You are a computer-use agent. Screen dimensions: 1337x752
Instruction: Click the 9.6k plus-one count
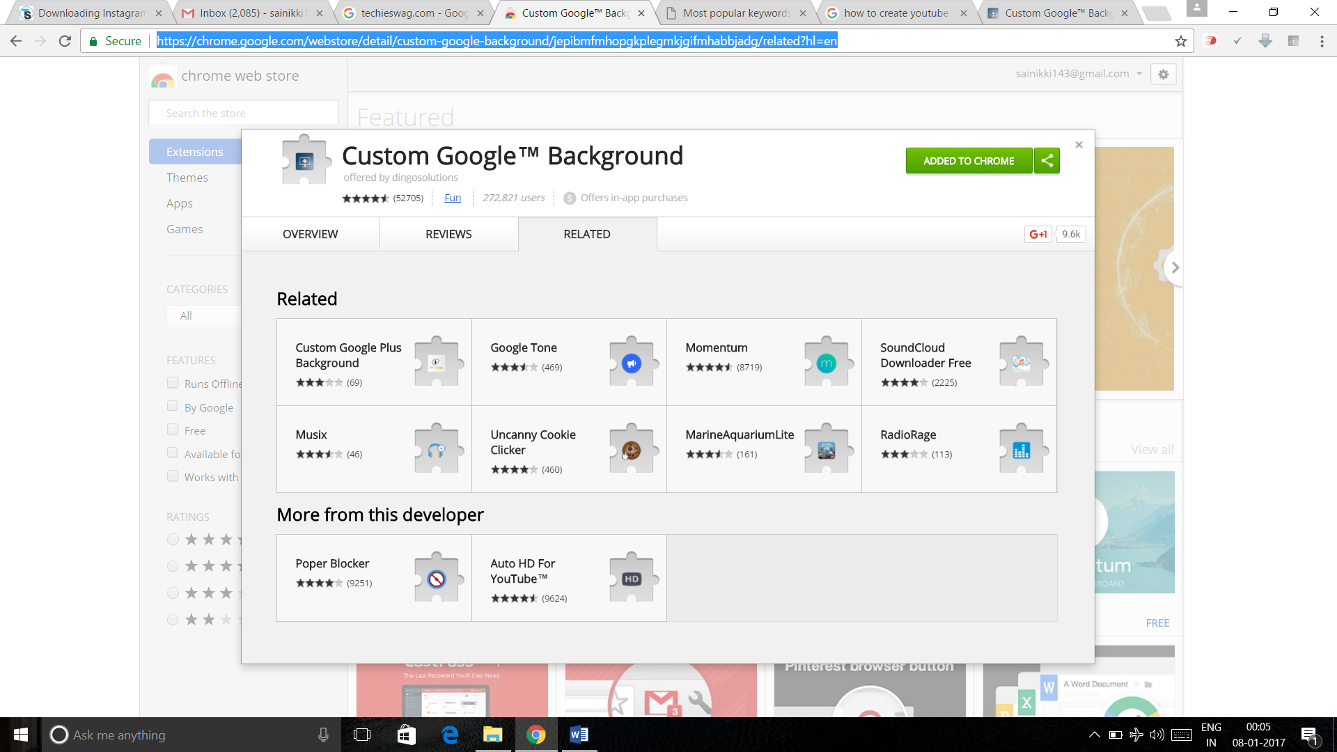tap(1071, 234)
